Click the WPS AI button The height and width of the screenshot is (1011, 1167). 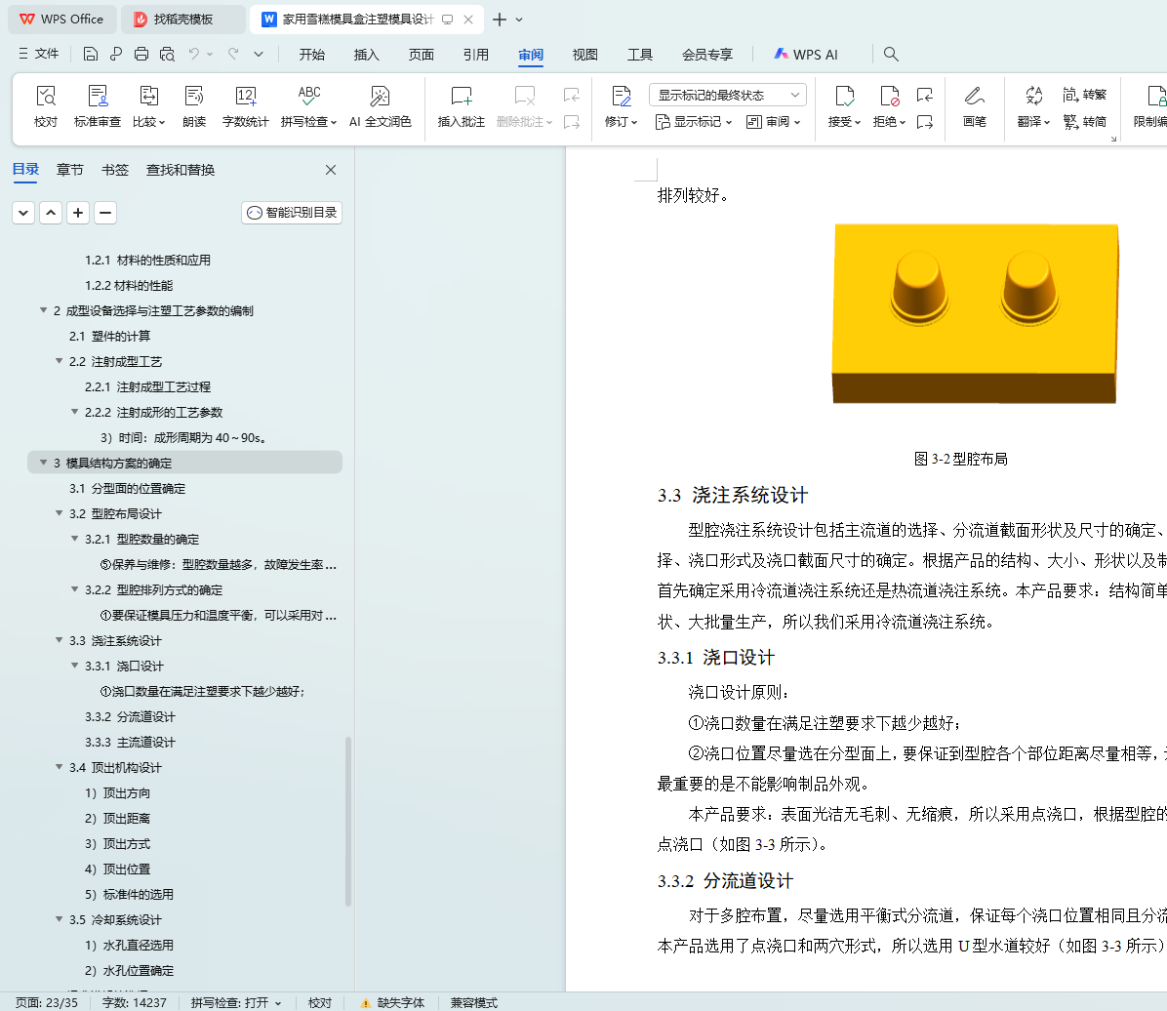[805, 55]
